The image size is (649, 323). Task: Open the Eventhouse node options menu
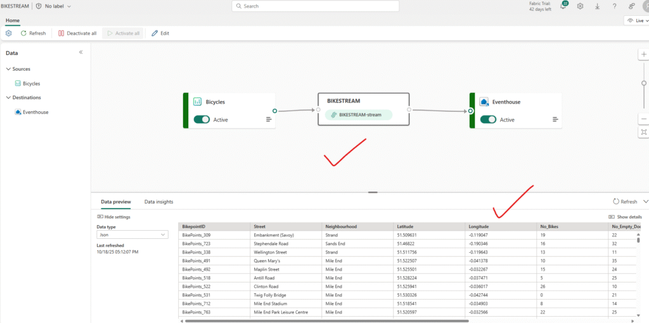click(x=555, y=119)
